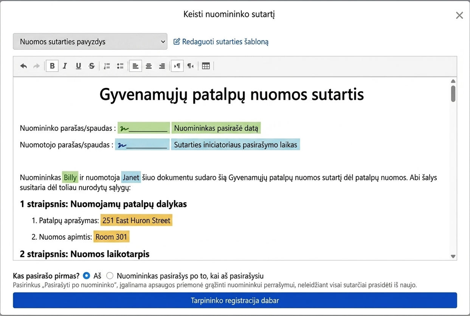Click the Billy tenant name tag

tap(70, 177)
